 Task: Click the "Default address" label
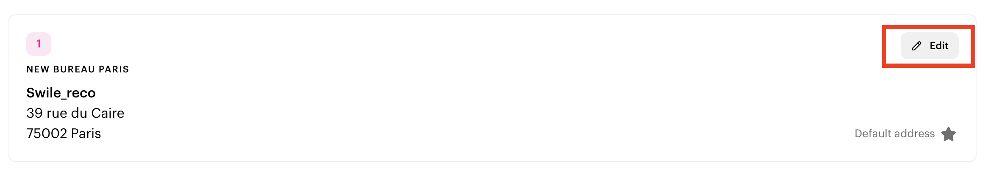[x=895, y=133]
